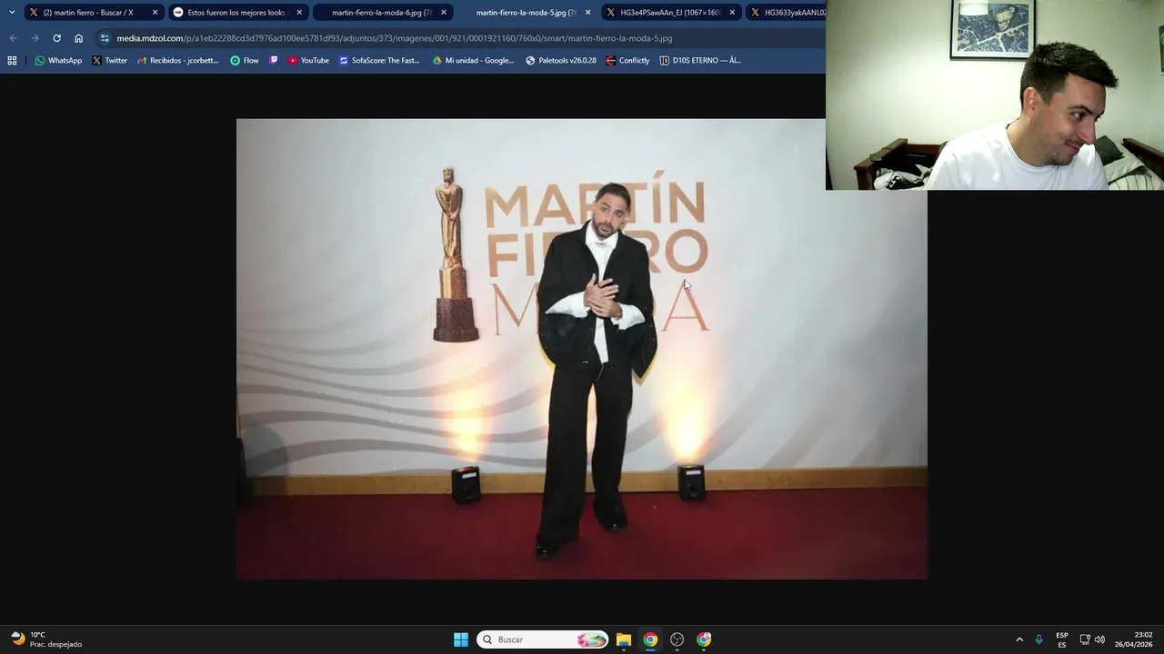Screen dimensions: 1164x654
Task: Open the OBS Studio taskbar icon
Action: [677, 639]
